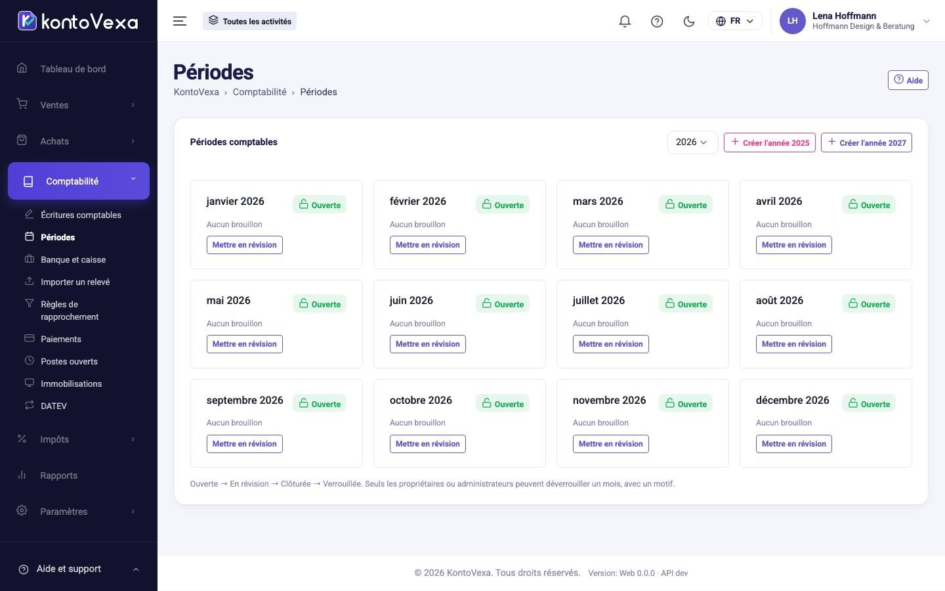This screenshot has height=591, width=945.
Task: Open the Toutes les activités selector
Action: coord(249,21)
